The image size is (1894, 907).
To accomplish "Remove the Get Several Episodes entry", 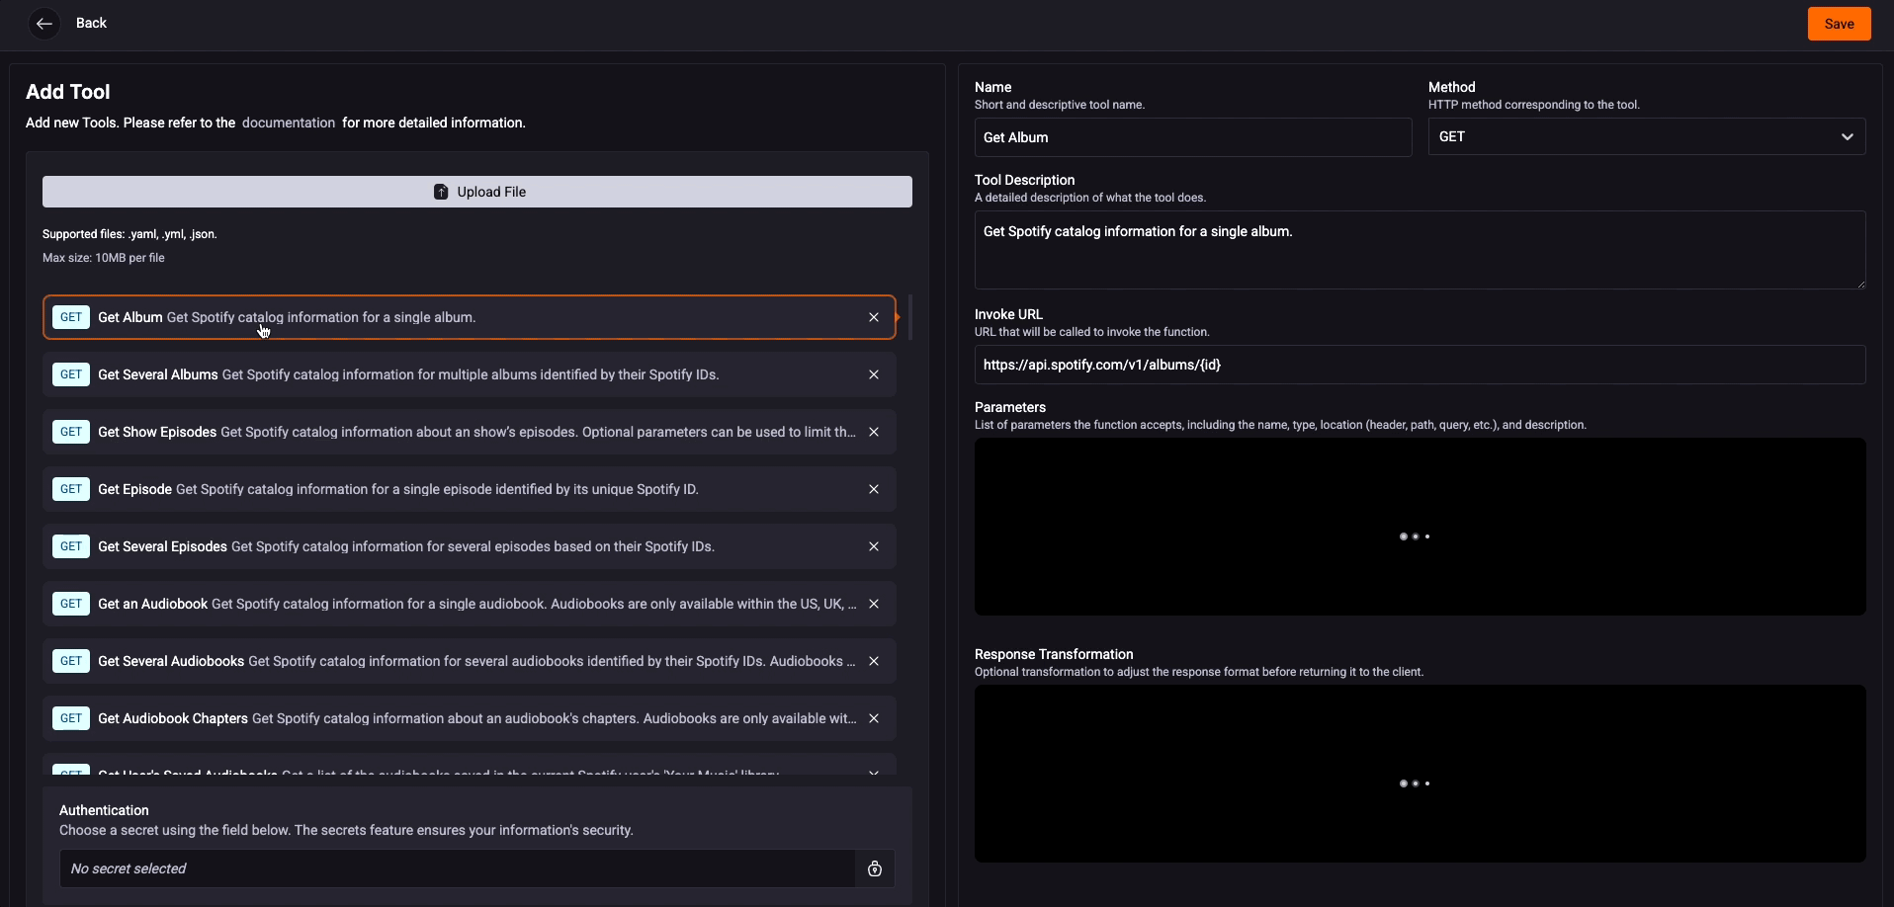I will (873, 546).
